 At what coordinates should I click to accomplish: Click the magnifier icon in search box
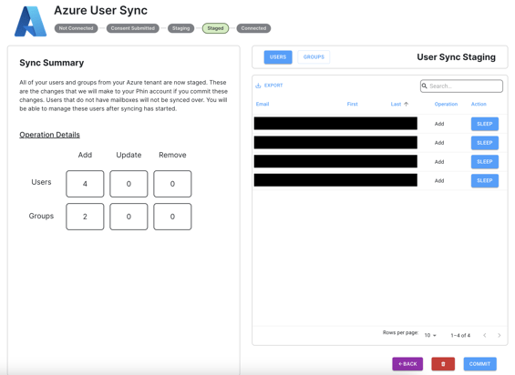[425, 86]
